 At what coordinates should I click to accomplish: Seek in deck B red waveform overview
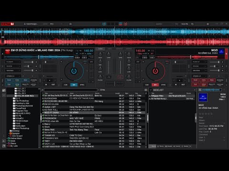[x=187, y=57]
